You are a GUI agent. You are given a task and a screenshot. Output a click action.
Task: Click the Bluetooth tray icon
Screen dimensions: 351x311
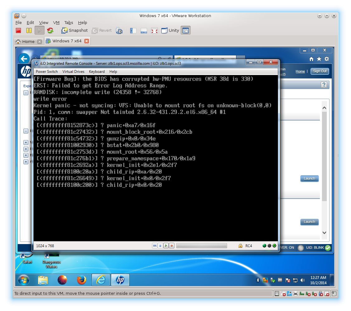click(258, 280)
